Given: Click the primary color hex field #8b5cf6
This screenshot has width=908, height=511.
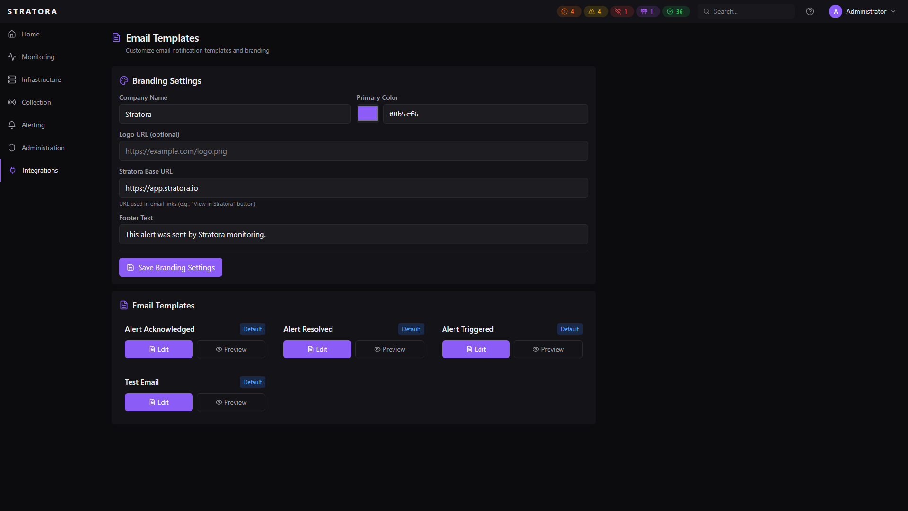Looking at the screenshot, I should (485, 114).
